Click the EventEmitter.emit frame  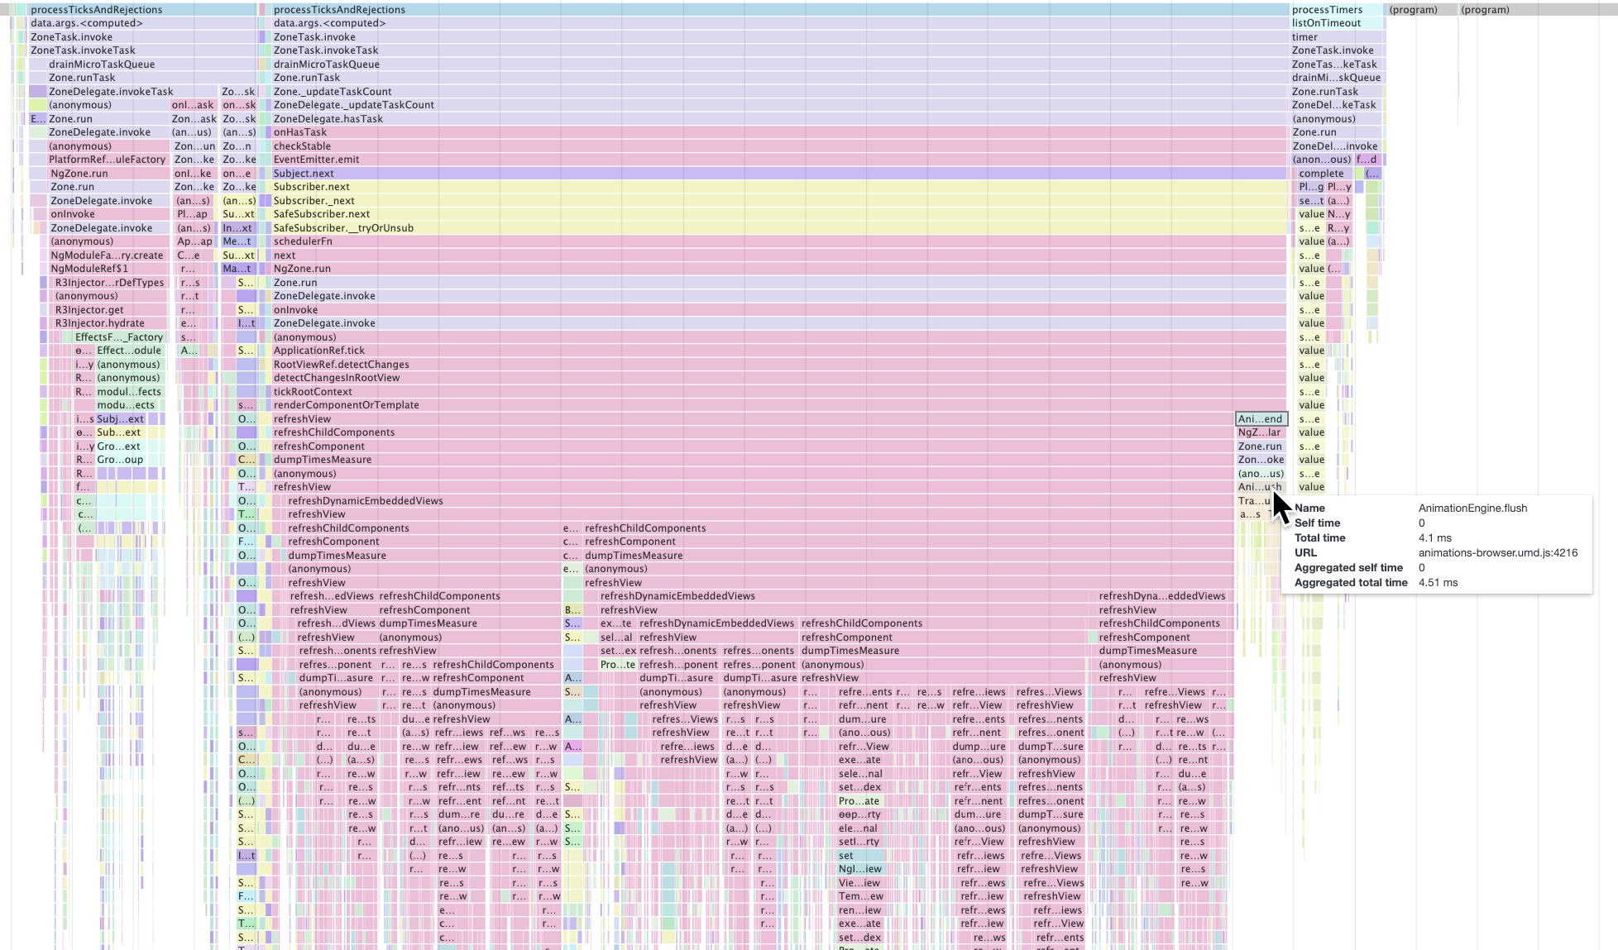(x=779, y=160)
